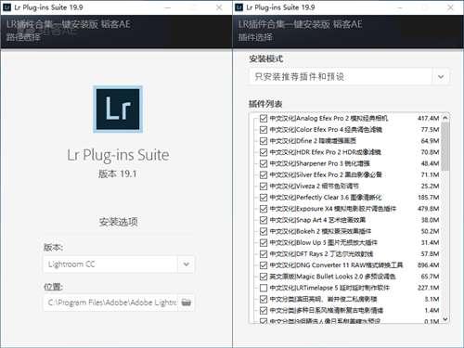
Task: Minimize the left installer window
Action: pos(167,7)
